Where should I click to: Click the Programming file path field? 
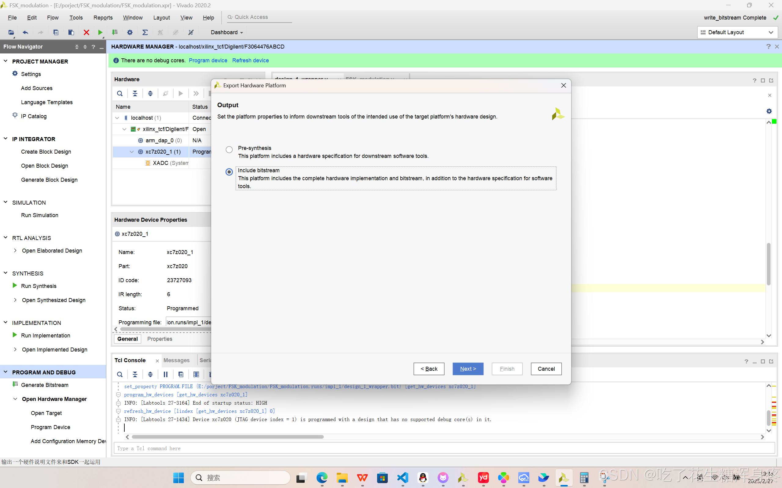(189, 322)
